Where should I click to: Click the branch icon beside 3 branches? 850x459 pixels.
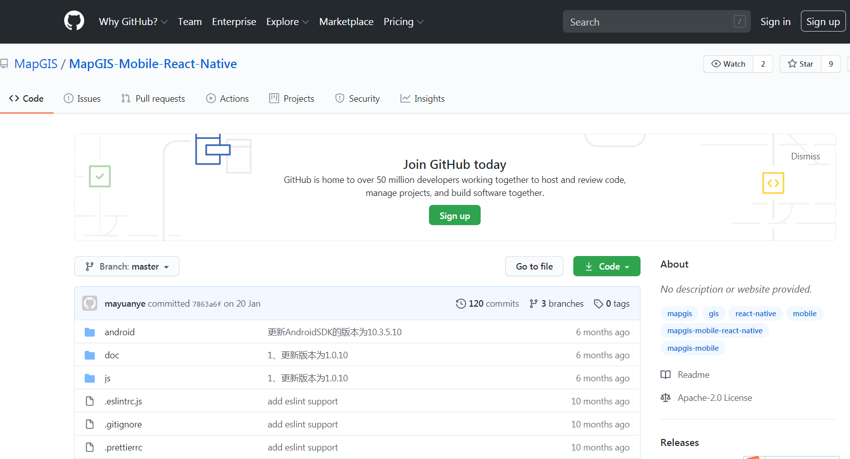click(x=534, y=304)
